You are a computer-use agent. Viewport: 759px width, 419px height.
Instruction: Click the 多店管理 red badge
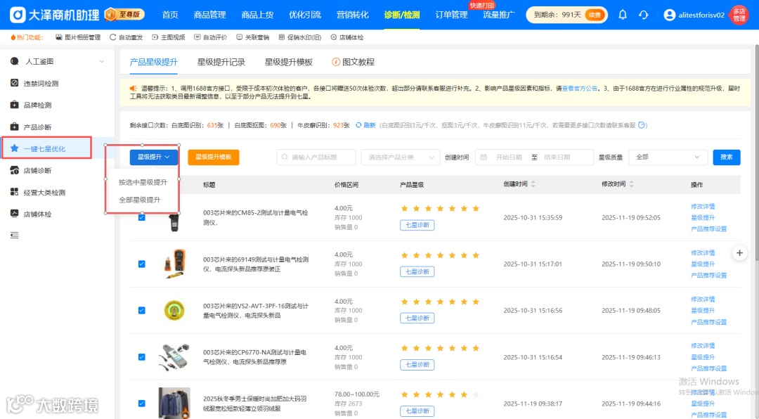click(x=739, y=15)
